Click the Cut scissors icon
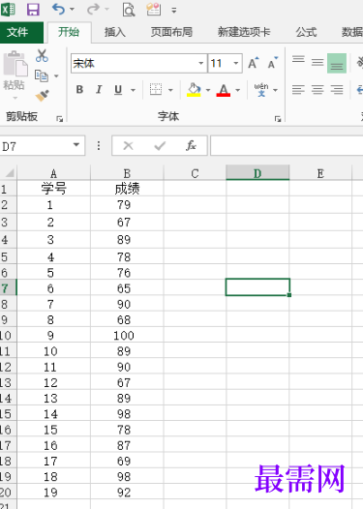Viewport: 363px width, 509px height. [42, 55]
